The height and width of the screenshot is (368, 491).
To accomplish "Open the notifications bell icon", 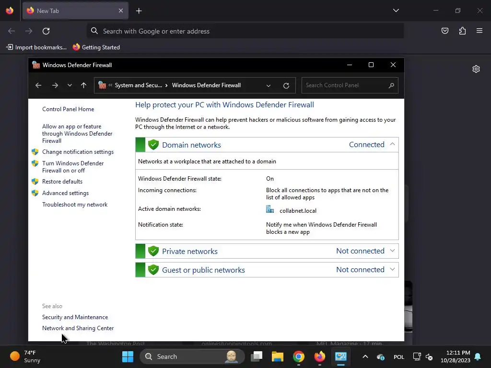I will (478, 356).
